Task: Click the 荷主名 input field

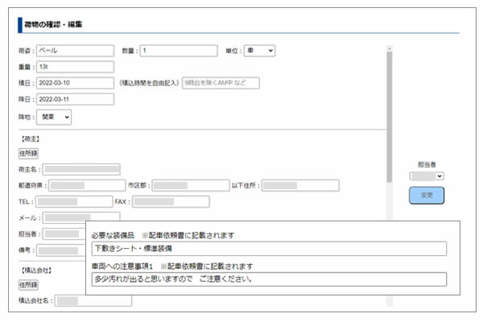Action: coord(82,169)
